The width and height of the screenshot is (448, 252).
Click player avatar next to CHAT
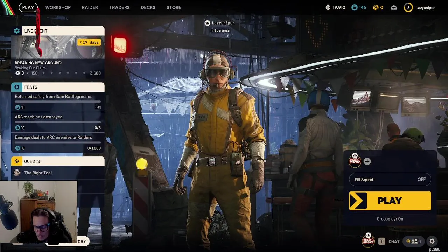(368, 240)
